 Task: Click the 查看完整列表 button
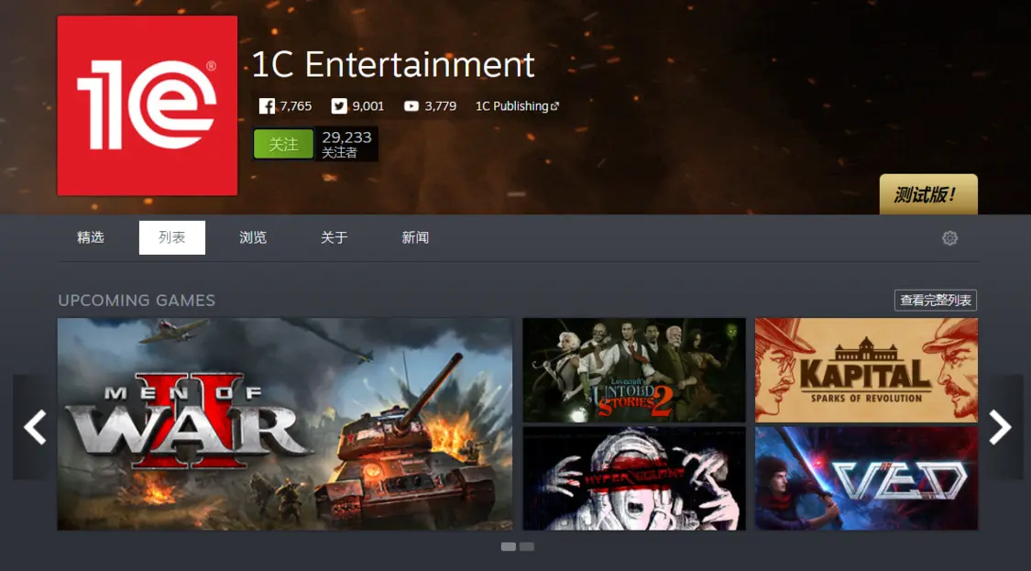pos(935,301)
